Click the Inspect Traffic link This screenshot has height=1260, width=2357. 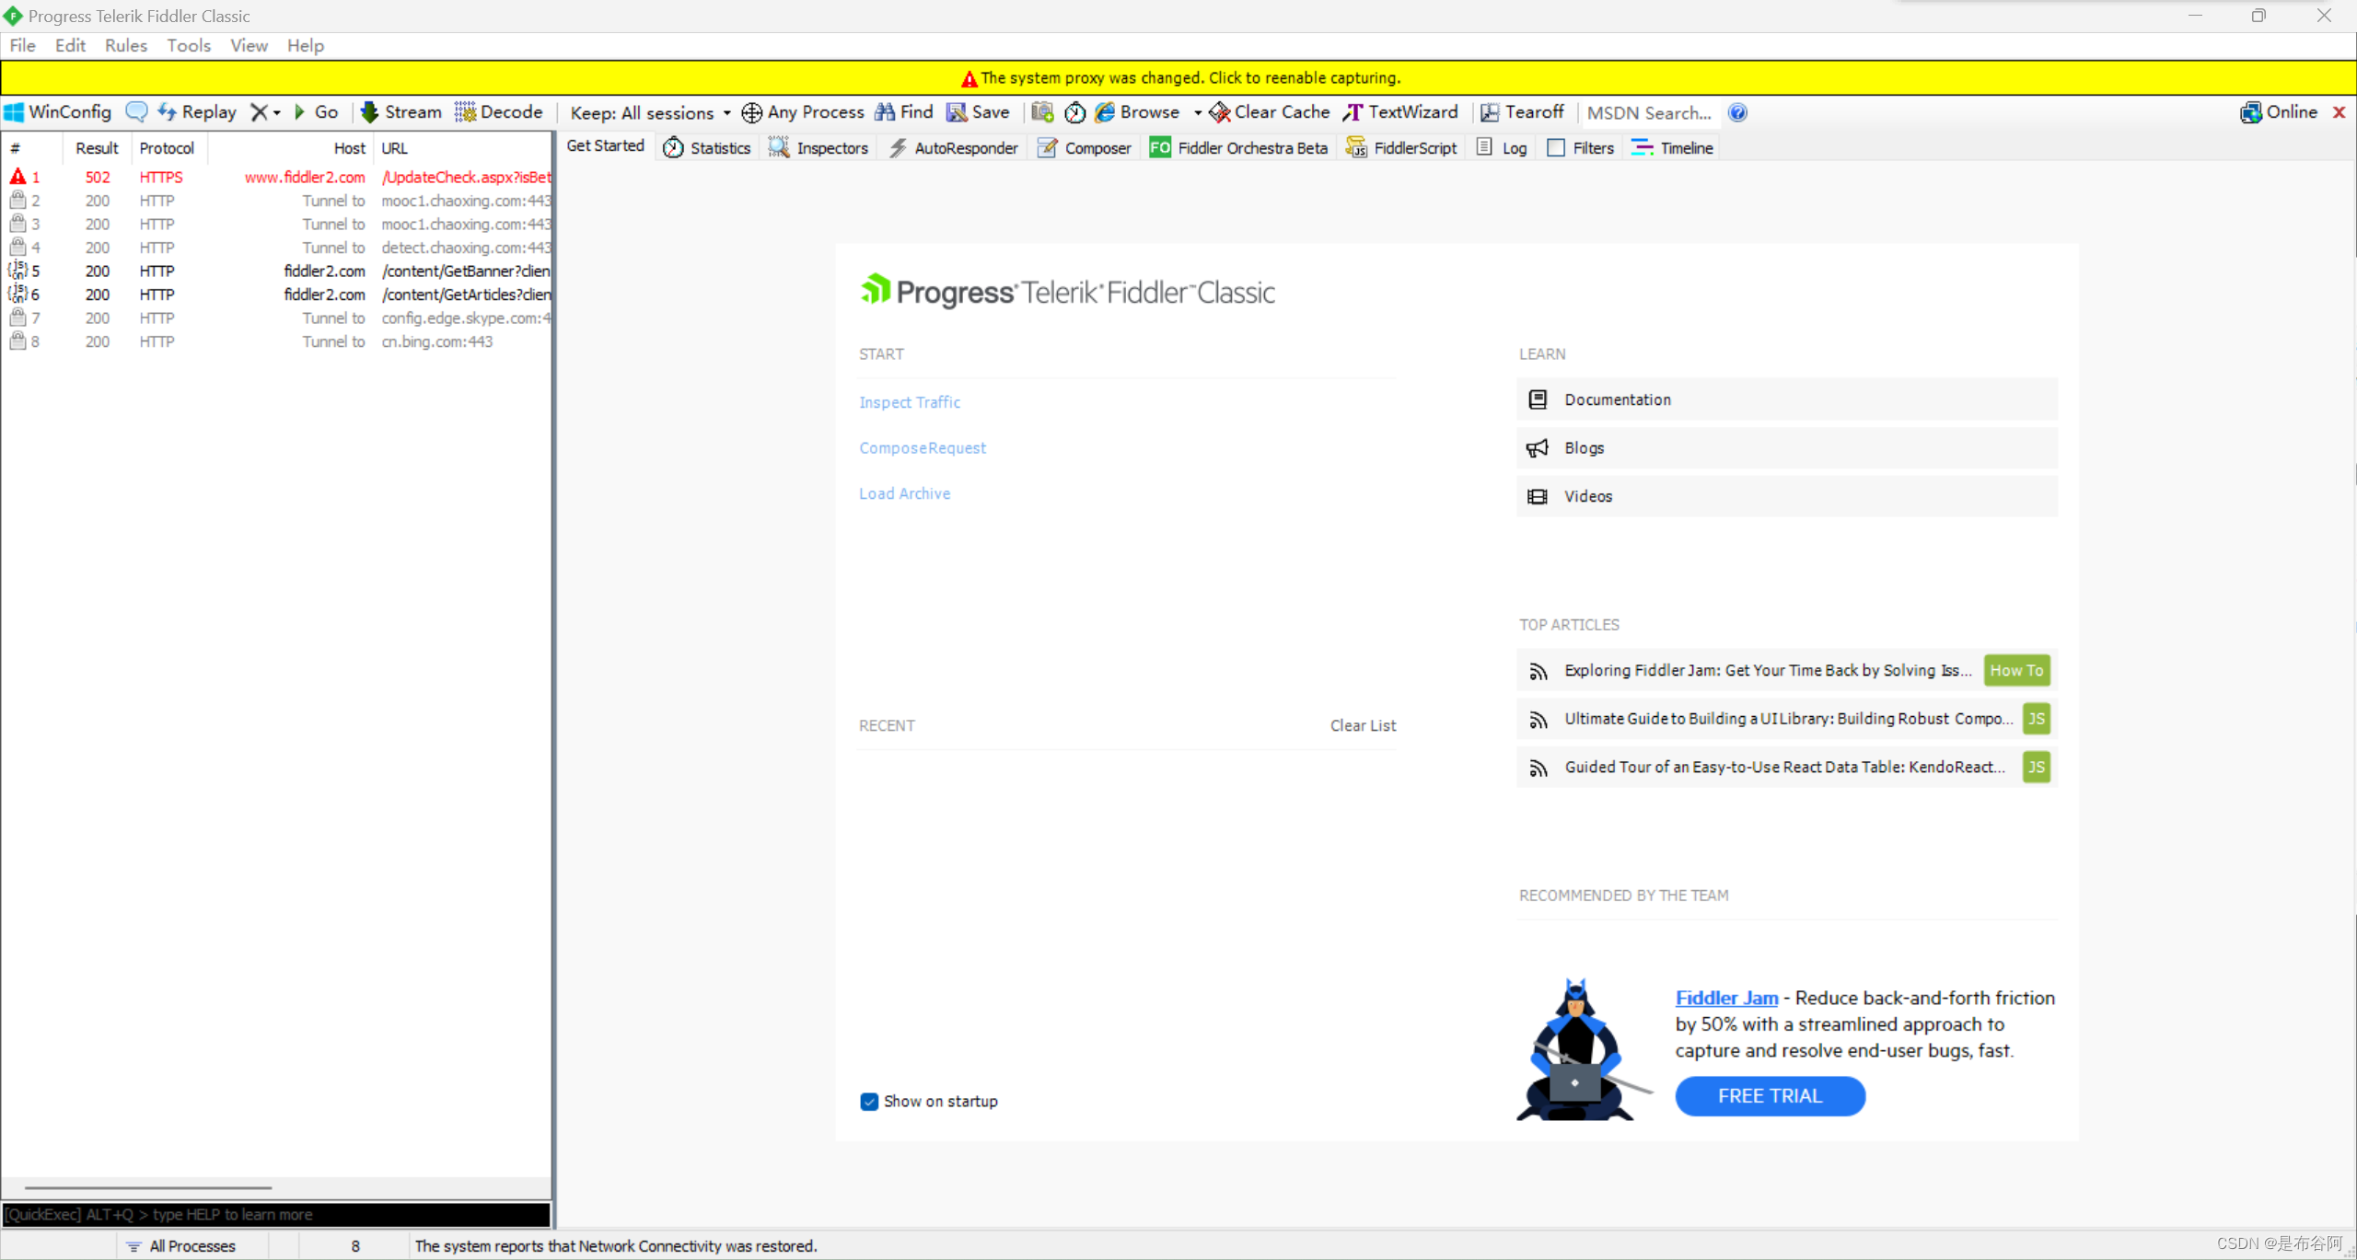tap(909, 402)
